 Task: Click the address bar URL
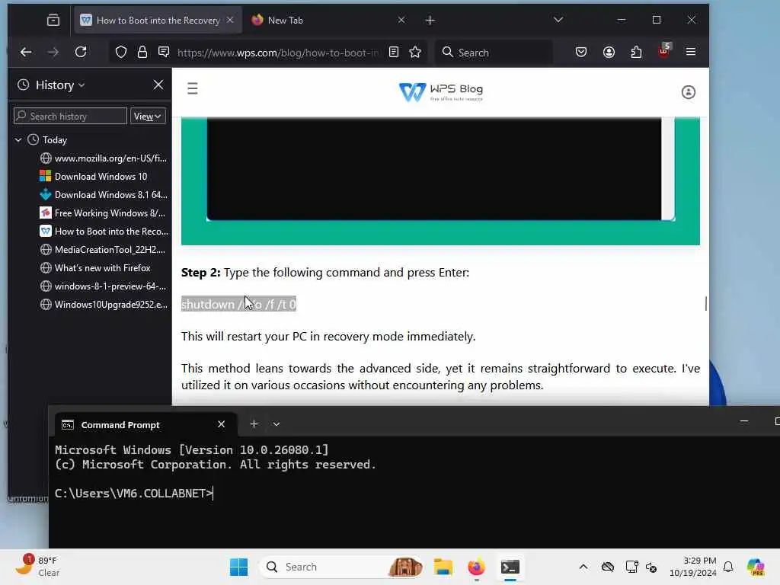coord(277,53)
